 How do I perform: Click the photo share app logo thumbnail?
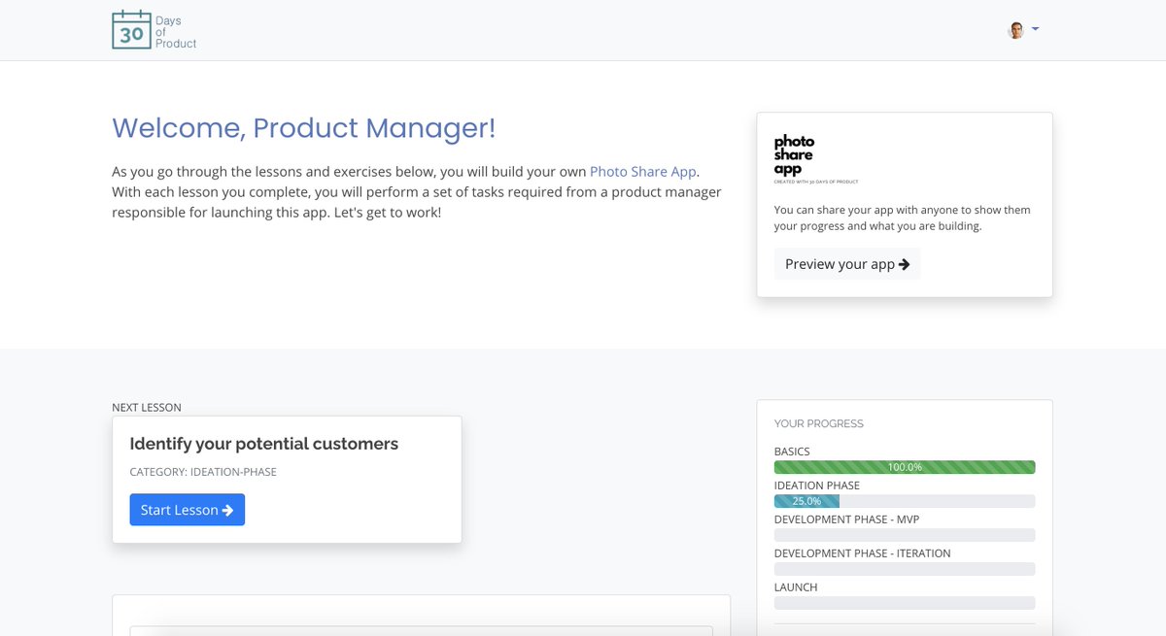tap(816, 159)
